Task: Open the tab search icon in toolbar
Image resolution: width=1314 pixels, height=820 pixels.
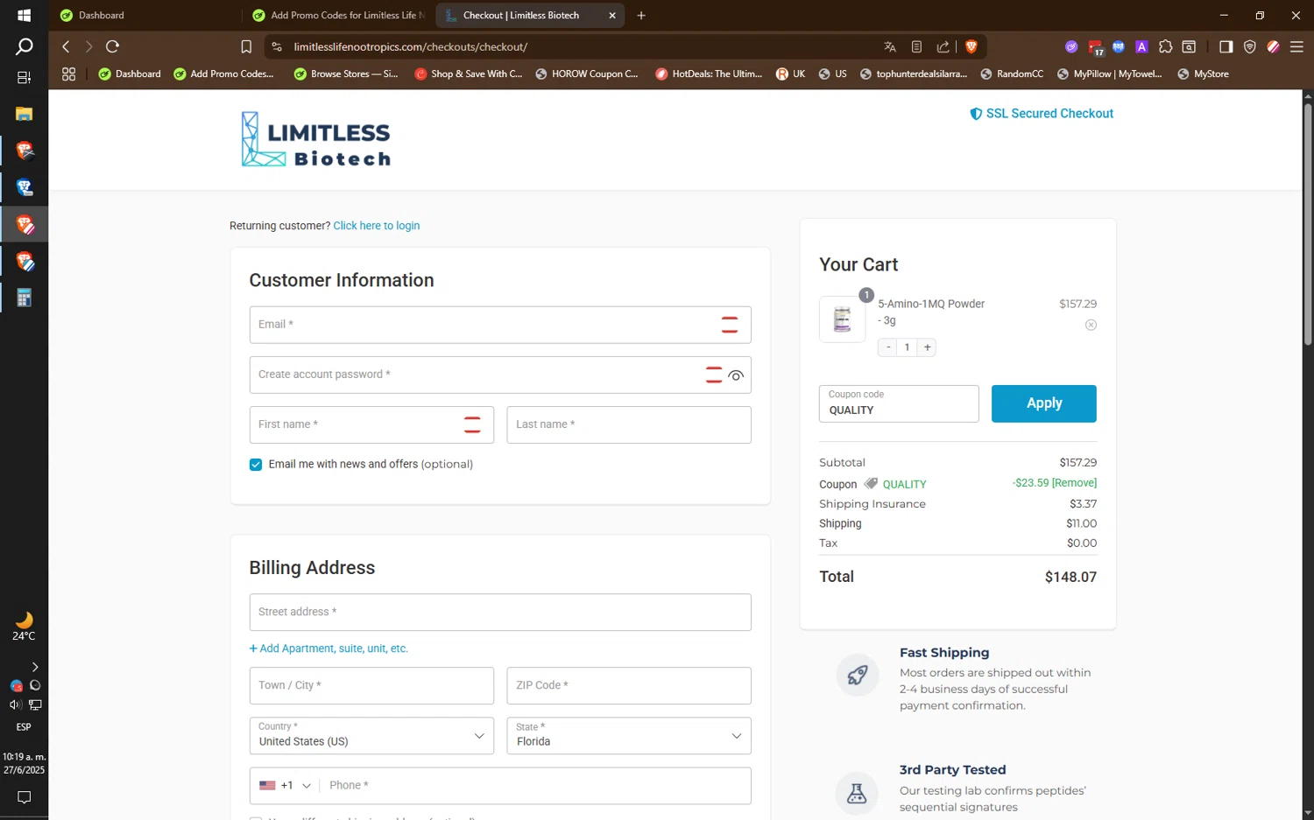Action: (1189, 46)
